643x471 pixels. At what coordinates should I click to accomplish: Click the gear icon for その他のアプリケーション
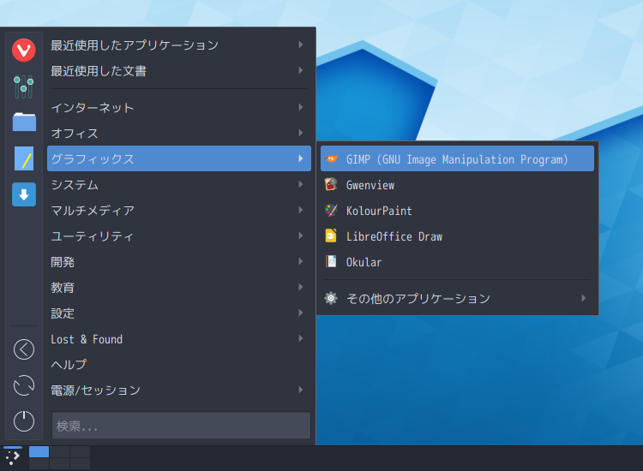pyautogui.click(x=331, y=298)
